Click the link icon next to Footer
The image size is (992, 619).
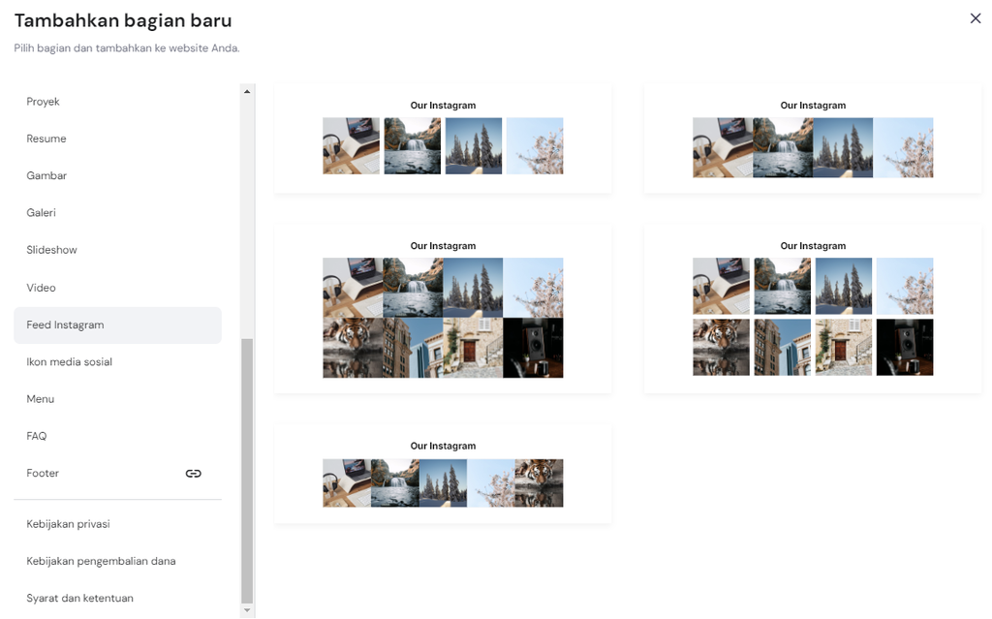coord(193,473)
